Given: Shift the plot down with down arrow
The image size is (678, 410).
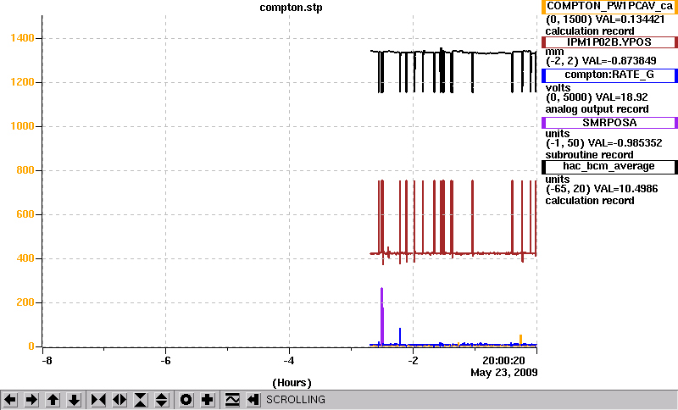Looking at the screenshot, I should tap(75, 400).
